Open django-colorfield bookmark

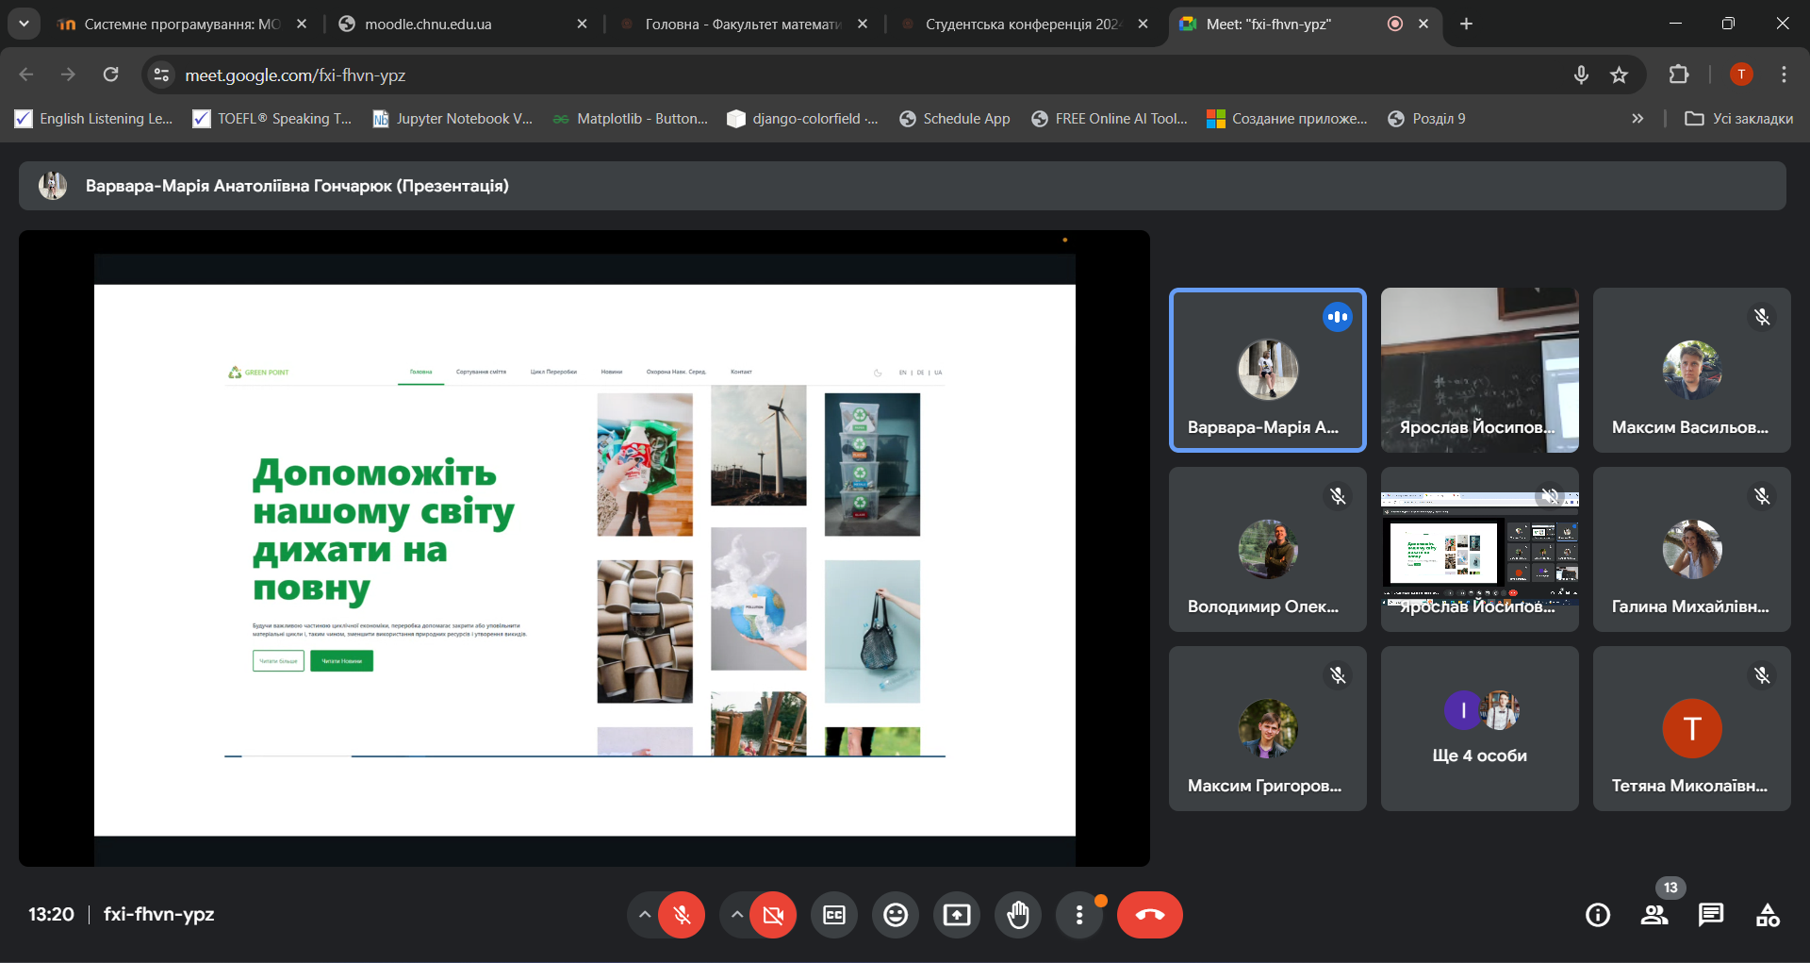click(x=802, y=119)
